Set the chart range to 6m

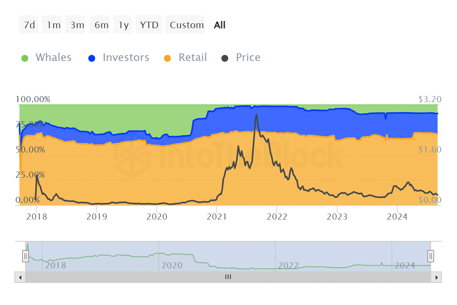click(101, 25)
